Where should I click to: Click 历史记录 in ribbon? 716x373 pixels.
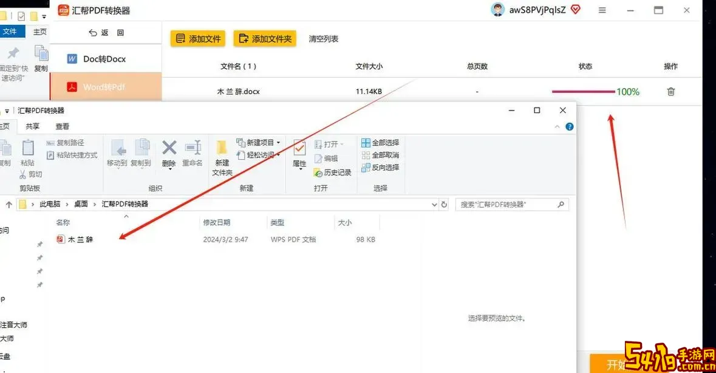(332, 173)
